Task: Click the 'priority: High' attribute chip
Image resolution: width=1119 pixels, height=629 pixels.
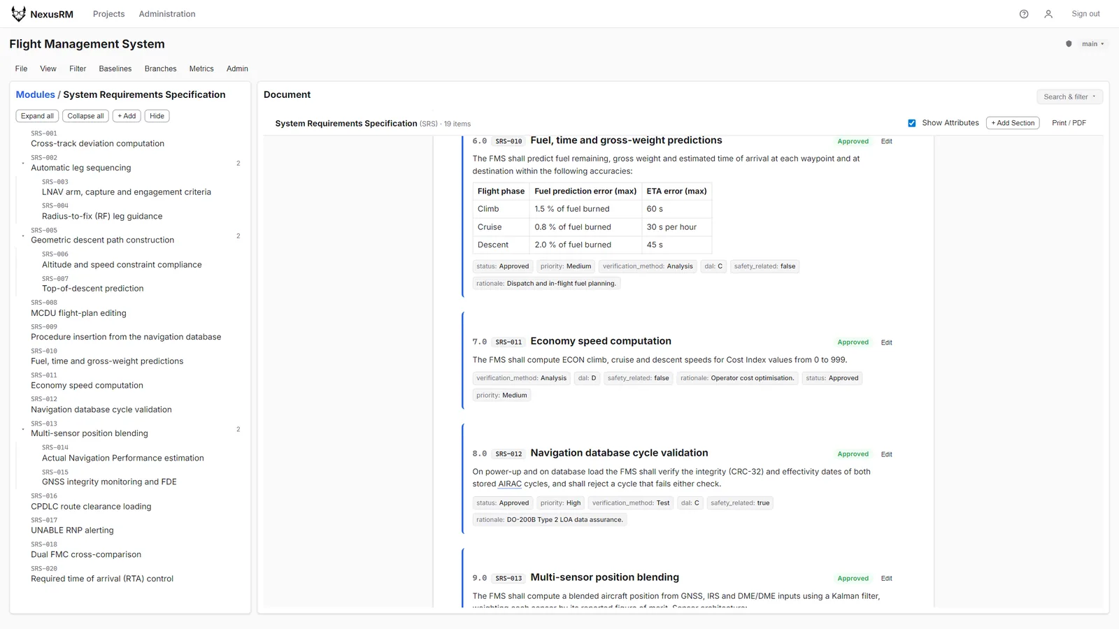Action: pyautogui.click(x=560, y=503)
